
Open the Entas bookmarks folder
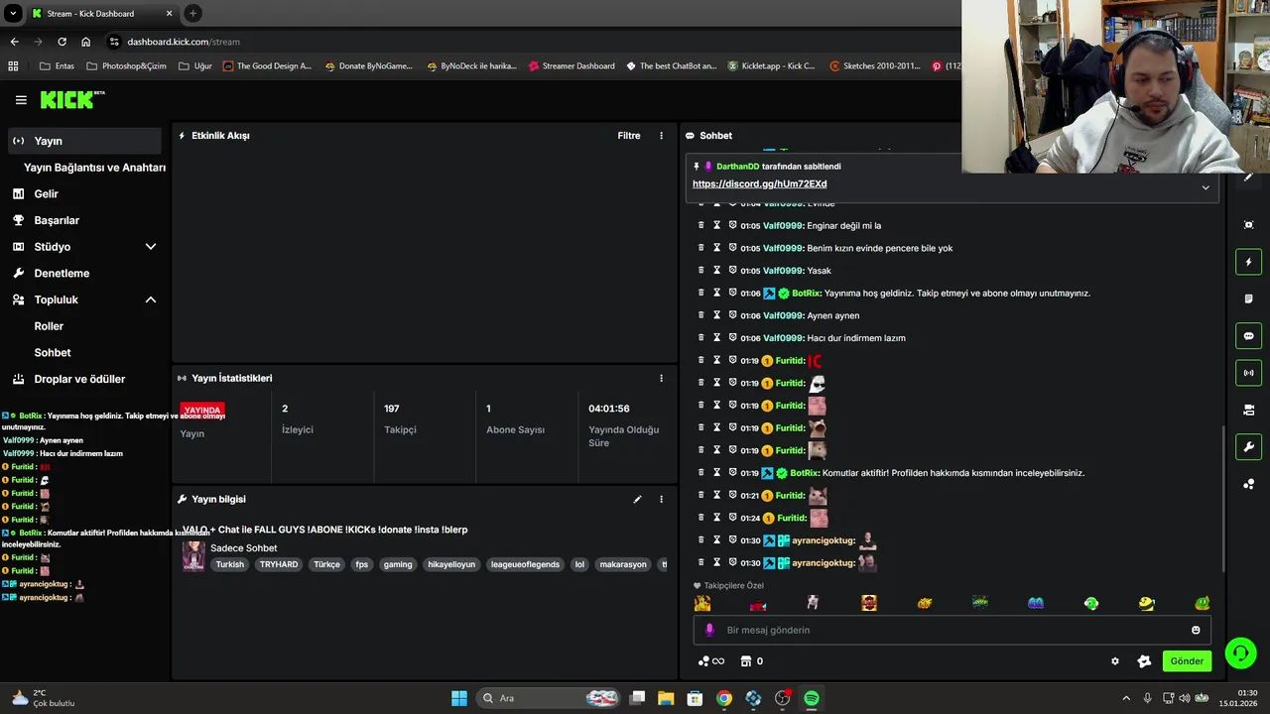pos(56,66)
